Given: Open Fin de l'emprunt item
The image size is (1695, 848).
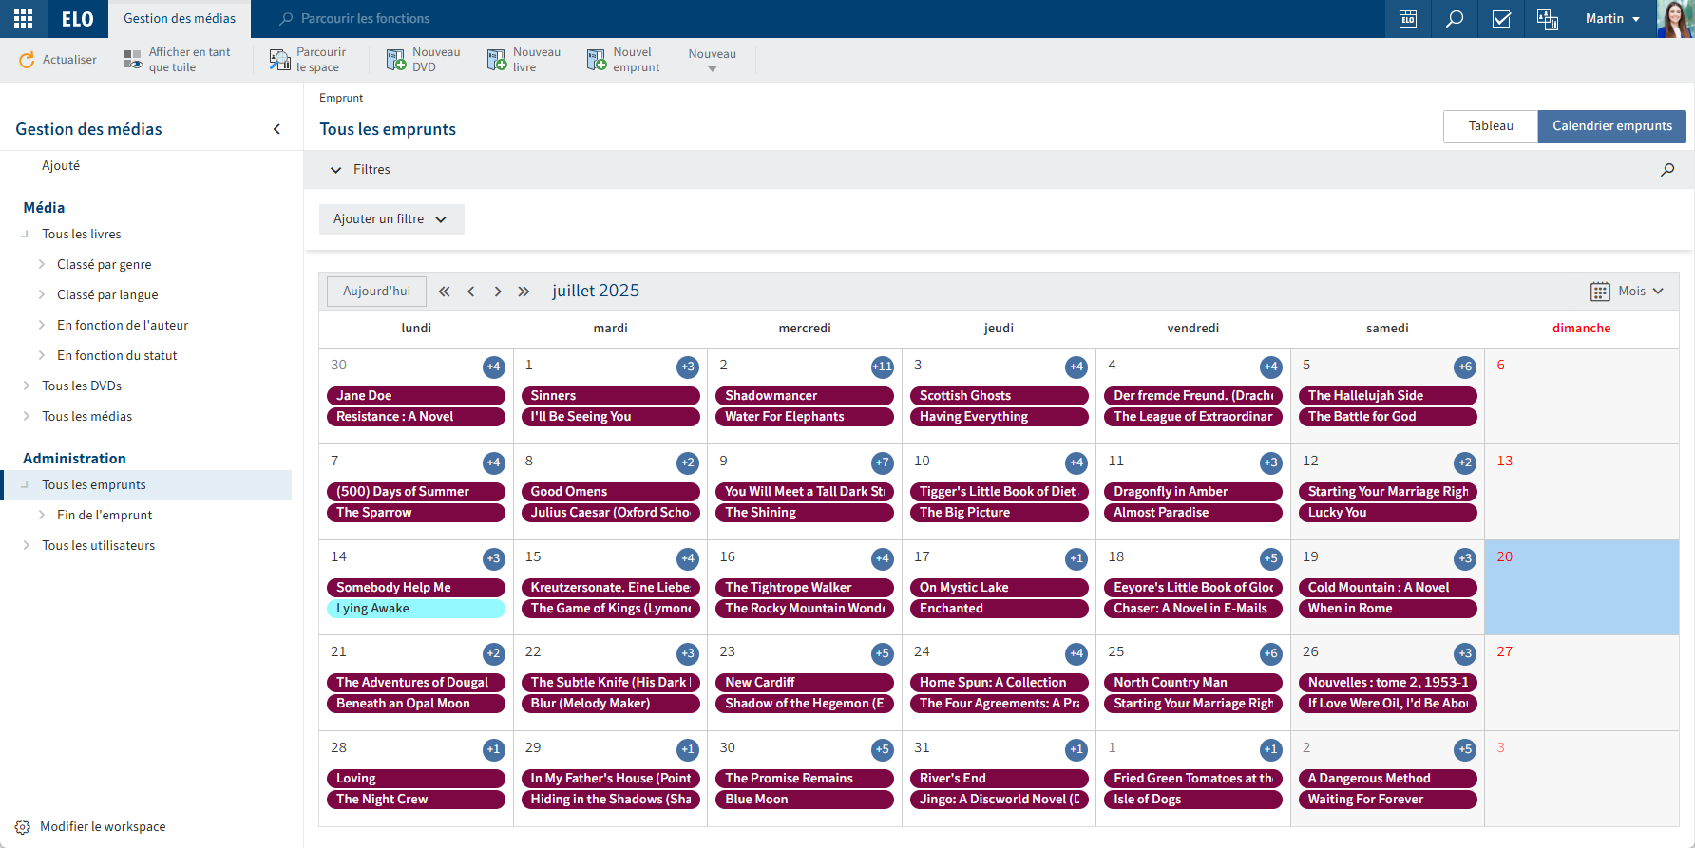Looking at the screenshot, I should tap(105, 516).
